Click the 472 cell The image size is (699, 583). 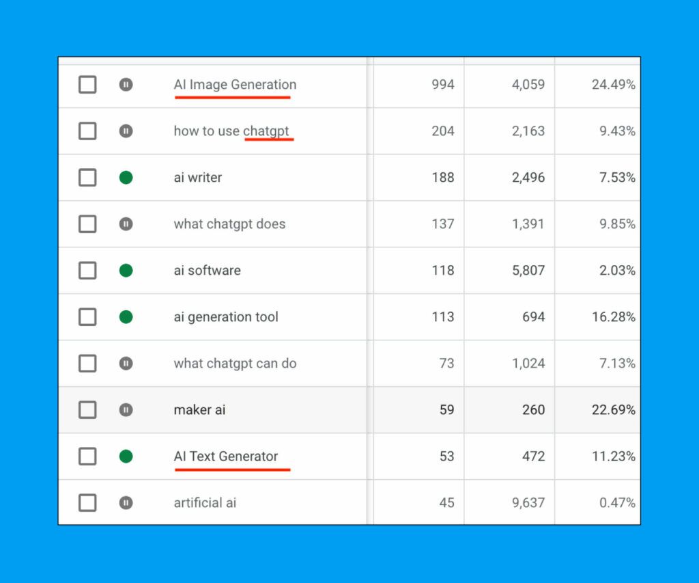[534, 457]
